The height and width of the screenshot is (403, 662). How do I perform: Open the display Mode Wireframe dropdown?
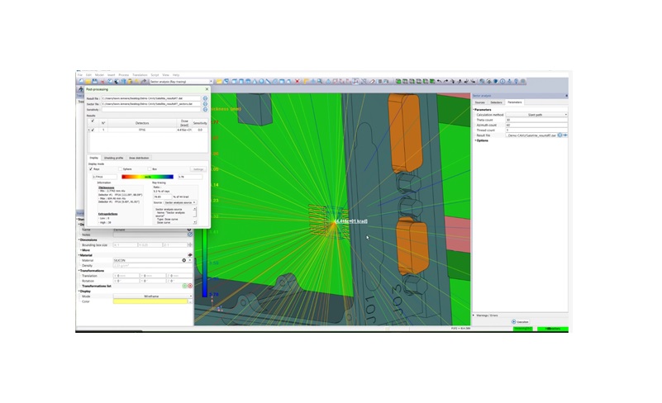coord(152,296)
